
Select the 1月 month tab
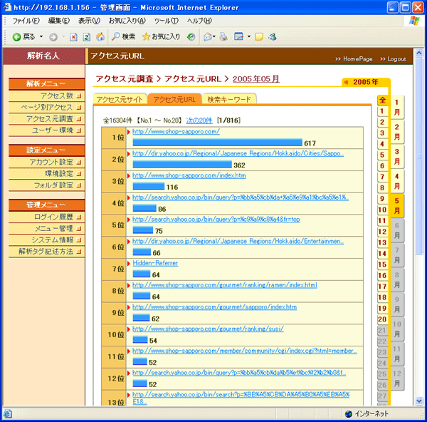point(397,107)
